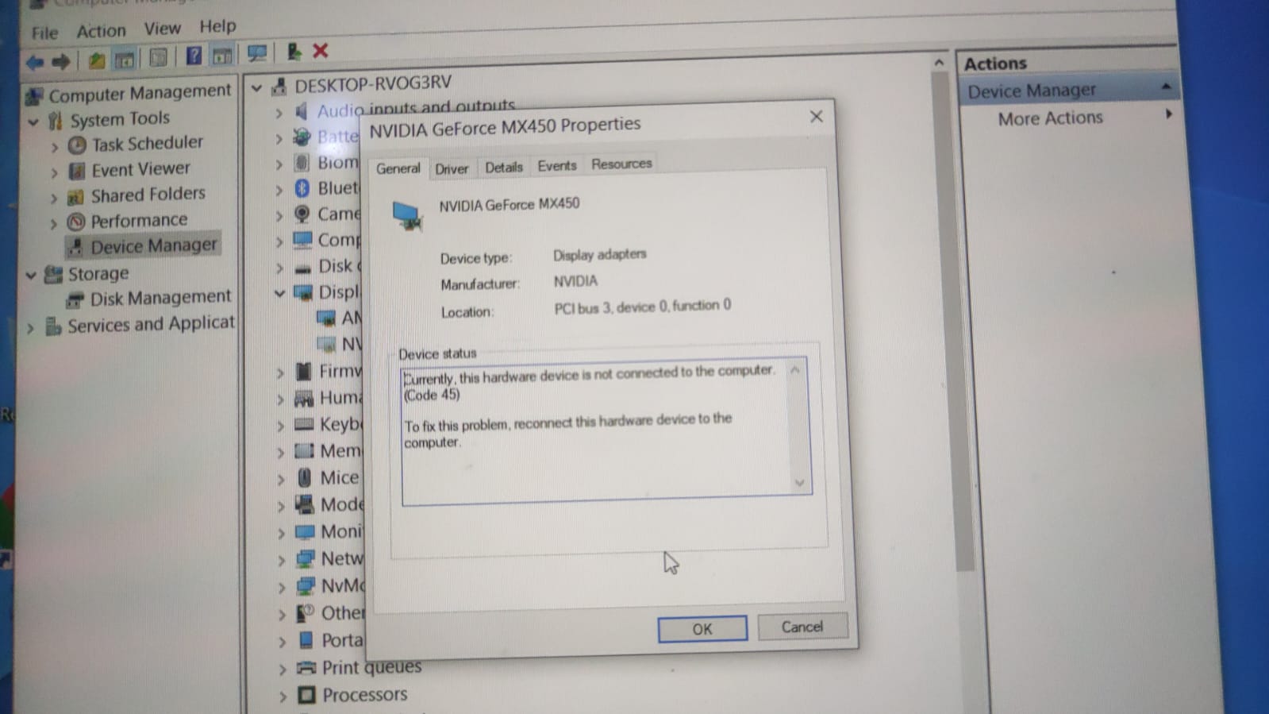
Task: Toggle the Show/Hide Console Tree toolbar icon
Action: [125, 60]
